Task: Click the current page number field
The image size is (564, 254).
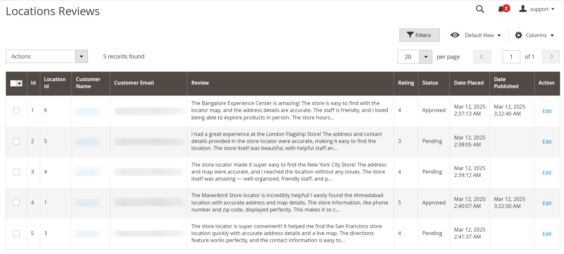Action: point(511,57)
